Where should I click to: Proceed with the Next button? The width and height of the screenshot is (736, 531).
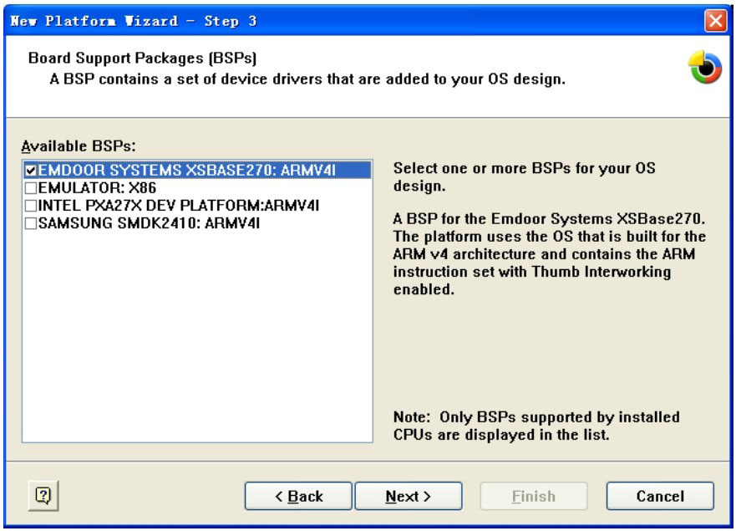409,496
